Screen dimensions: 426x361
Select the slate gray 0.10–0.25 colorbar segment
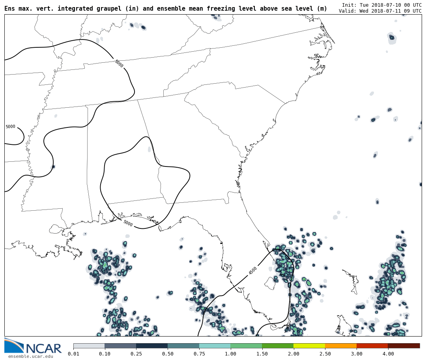pos(120,346)
